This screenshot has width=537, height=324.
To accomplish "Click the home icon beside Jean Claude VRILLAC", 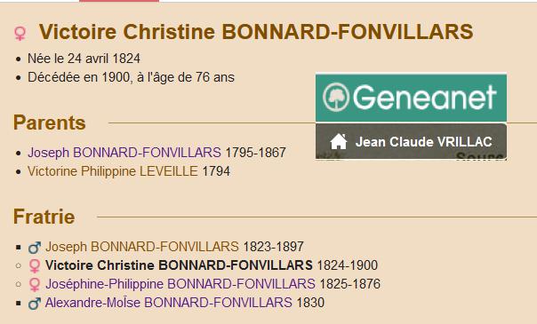I will click(339, 141).
